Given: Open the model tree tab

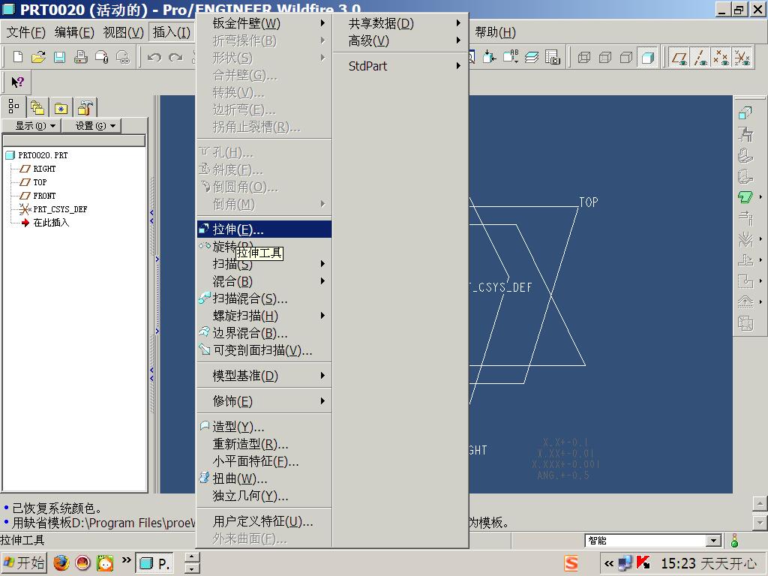Looking at the screenshot, I should (x=13, y=106).
